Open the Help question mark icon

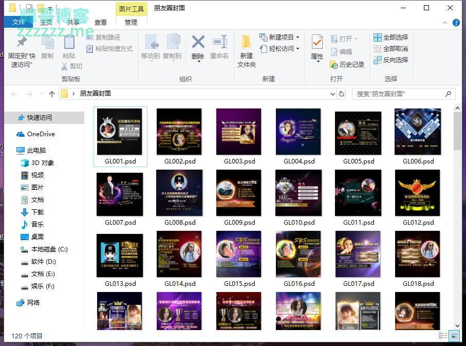(456, 23)
